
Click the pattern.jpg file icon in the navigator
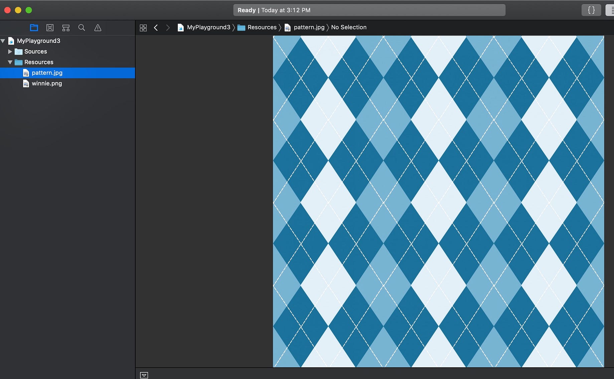tap(26, 73)
